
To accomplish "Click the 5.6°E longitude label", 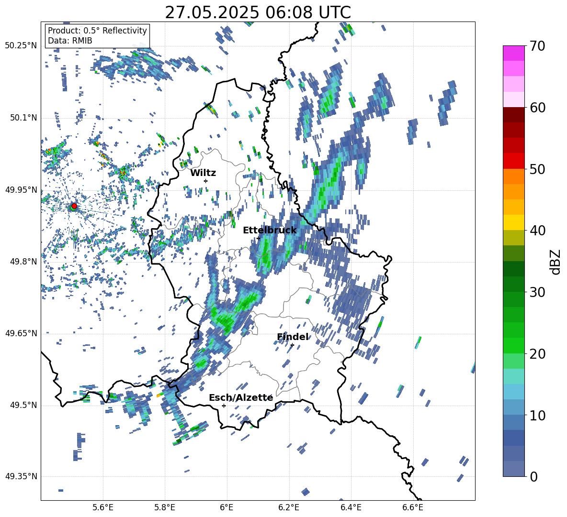I will pyautogui.click(x=103, y=507).
